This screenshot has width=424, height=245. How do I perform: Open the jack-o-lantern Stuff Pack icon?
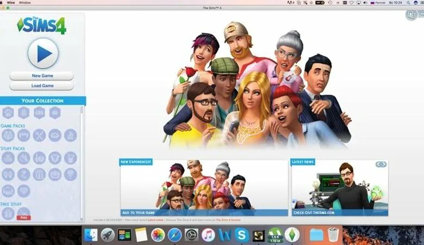55,175
